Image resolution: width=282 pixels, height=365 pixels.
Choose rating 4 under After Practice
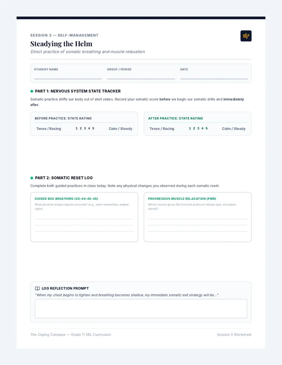(x=202, y=128)
